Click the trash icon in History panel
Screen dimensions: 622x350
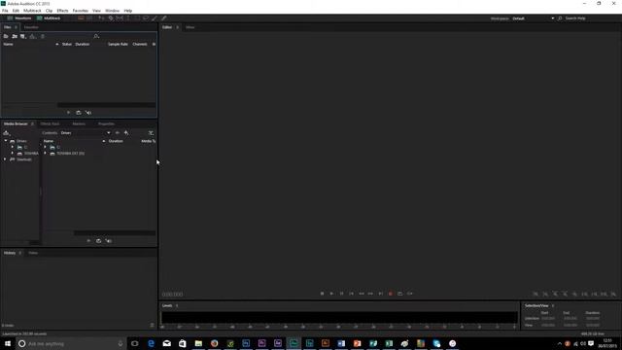(x=152, y=325)
